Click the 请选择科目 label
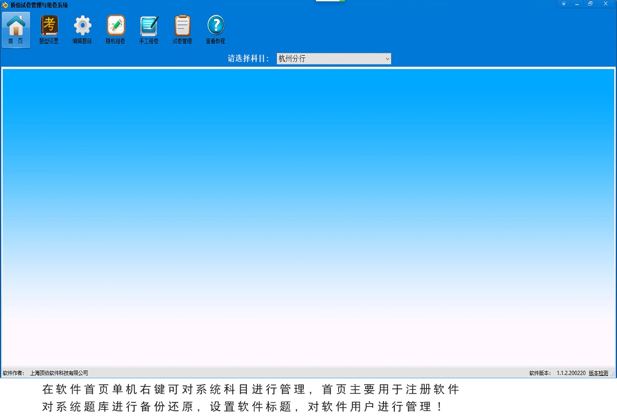The image size is (617, 418). pyautogui.click(x=248, y=59)
